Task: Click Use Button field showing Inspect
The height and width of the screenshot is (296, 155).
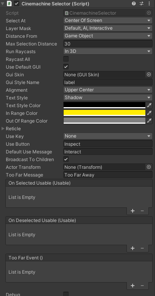Action: (x=108, y=144)
